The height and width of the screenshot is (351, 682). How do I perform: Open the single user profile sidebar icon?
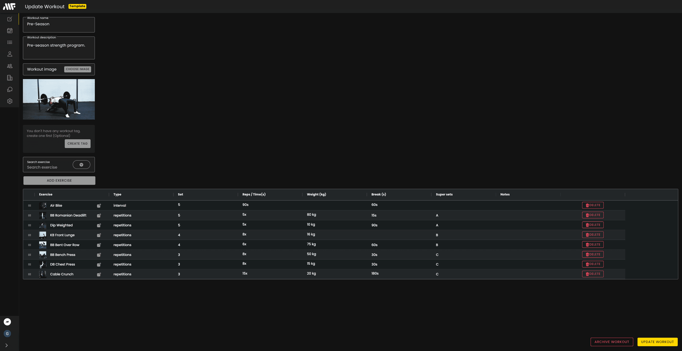point(10,54)
